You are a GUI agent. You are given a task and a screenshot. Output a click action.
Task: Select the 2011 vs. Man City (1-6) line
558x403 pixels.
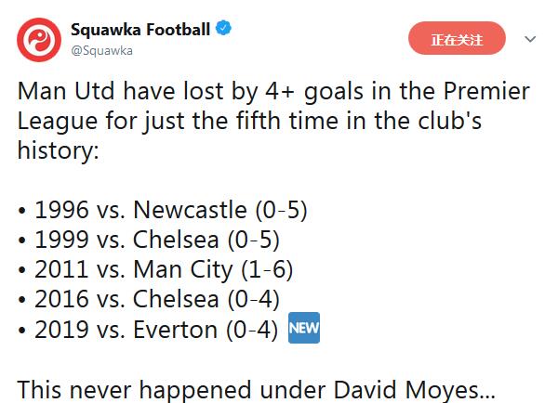pyautogui.click(x=164, y=269)
